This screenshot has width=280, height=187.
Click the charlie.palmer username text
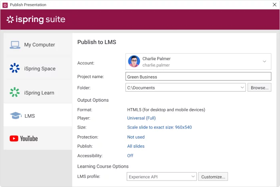point(156,65)
